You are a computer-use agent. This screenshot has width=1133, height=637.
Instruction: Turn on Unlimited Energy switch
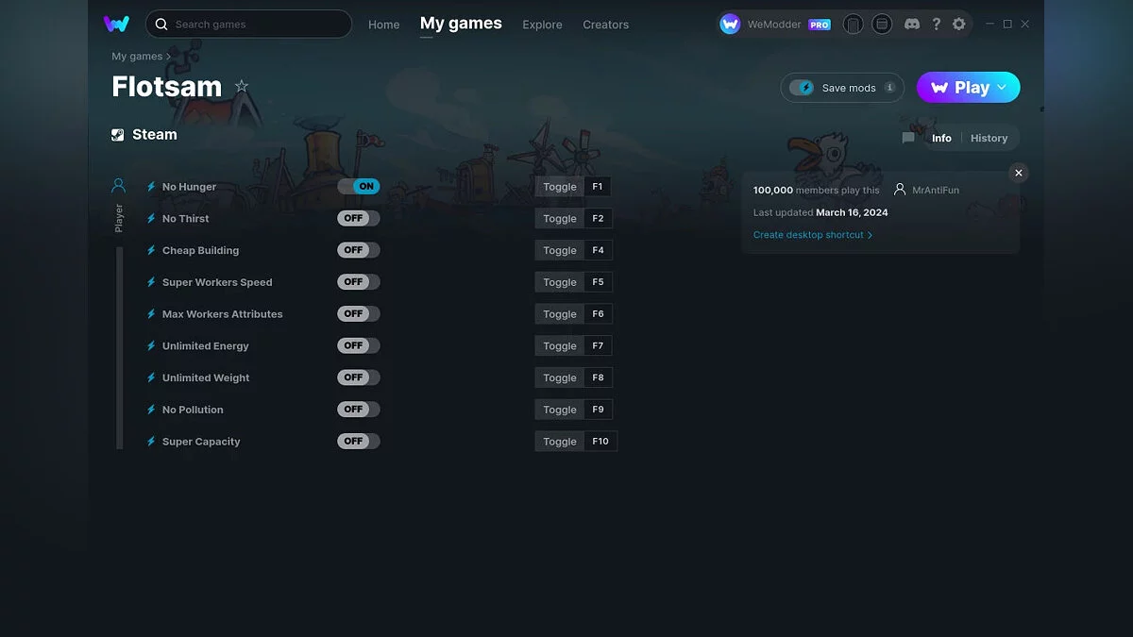coord(359,345)
